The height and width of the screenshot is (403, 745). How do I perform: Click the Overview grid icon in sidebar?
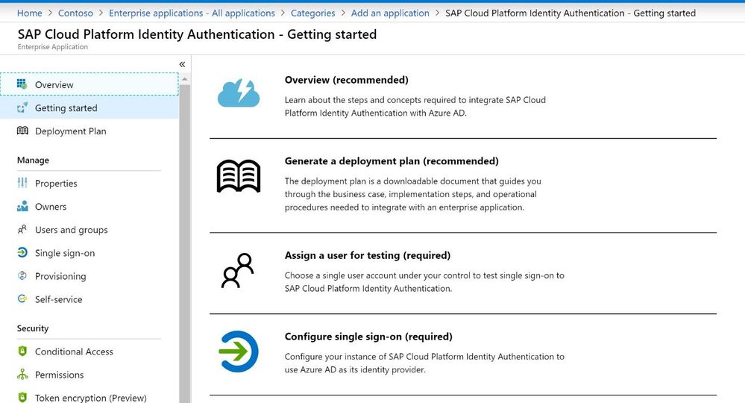pos(22,84)
